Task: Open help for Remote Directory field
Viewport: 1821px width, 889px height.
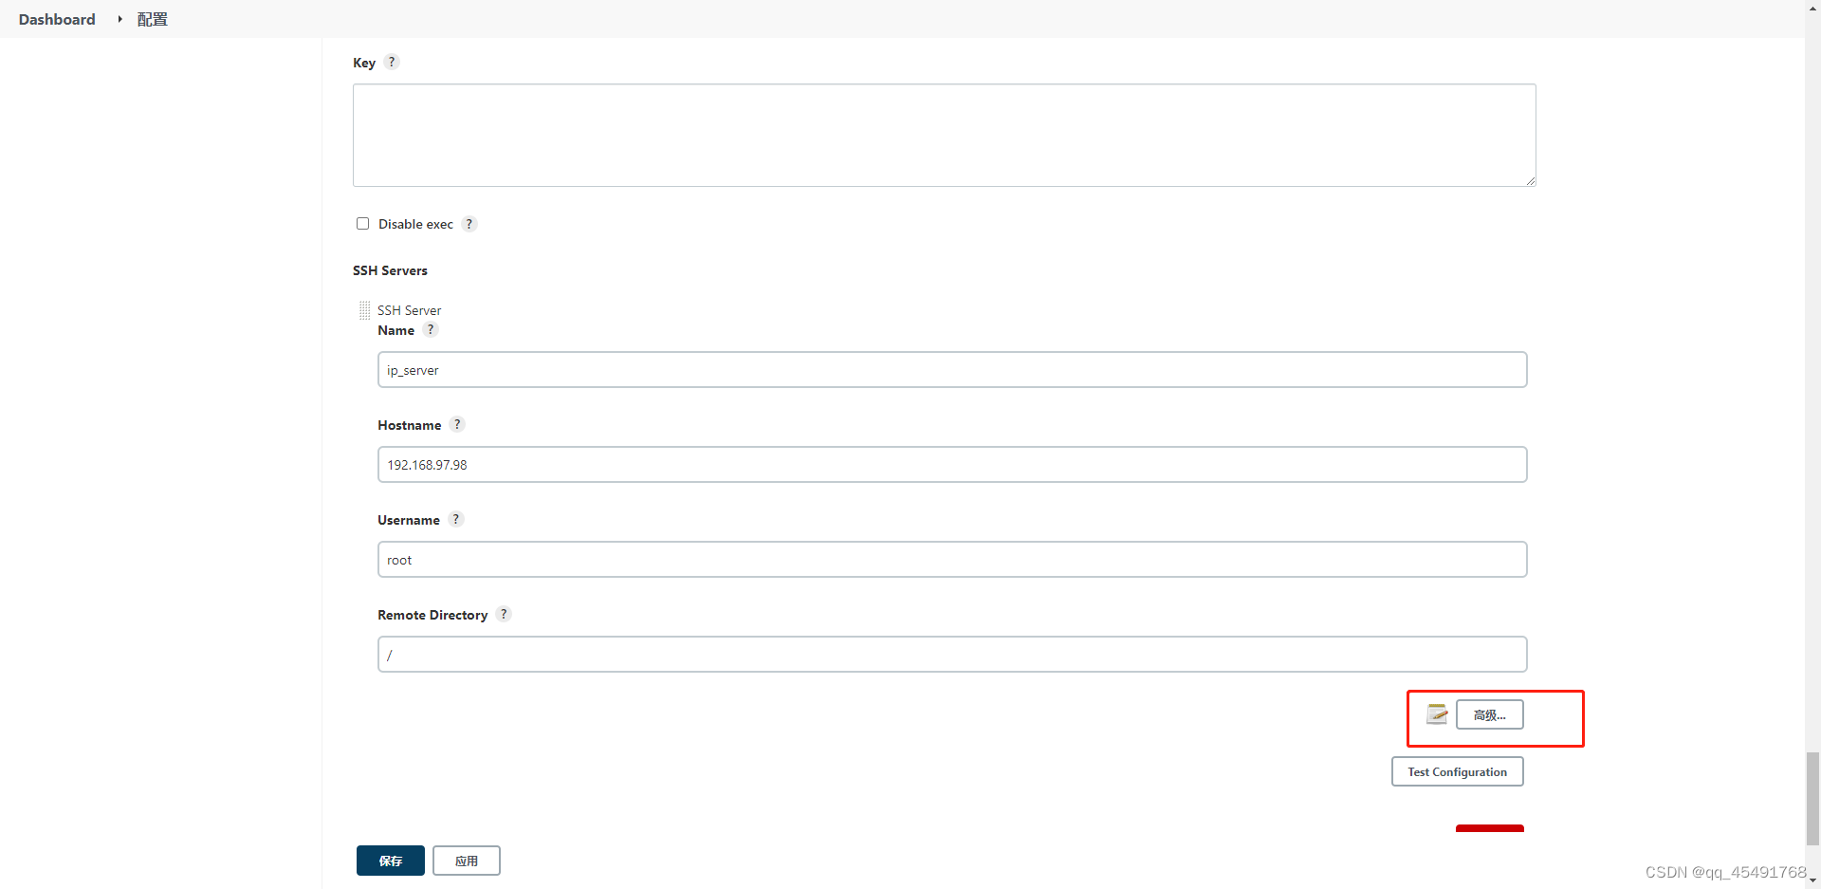Action: pos(504,614)
